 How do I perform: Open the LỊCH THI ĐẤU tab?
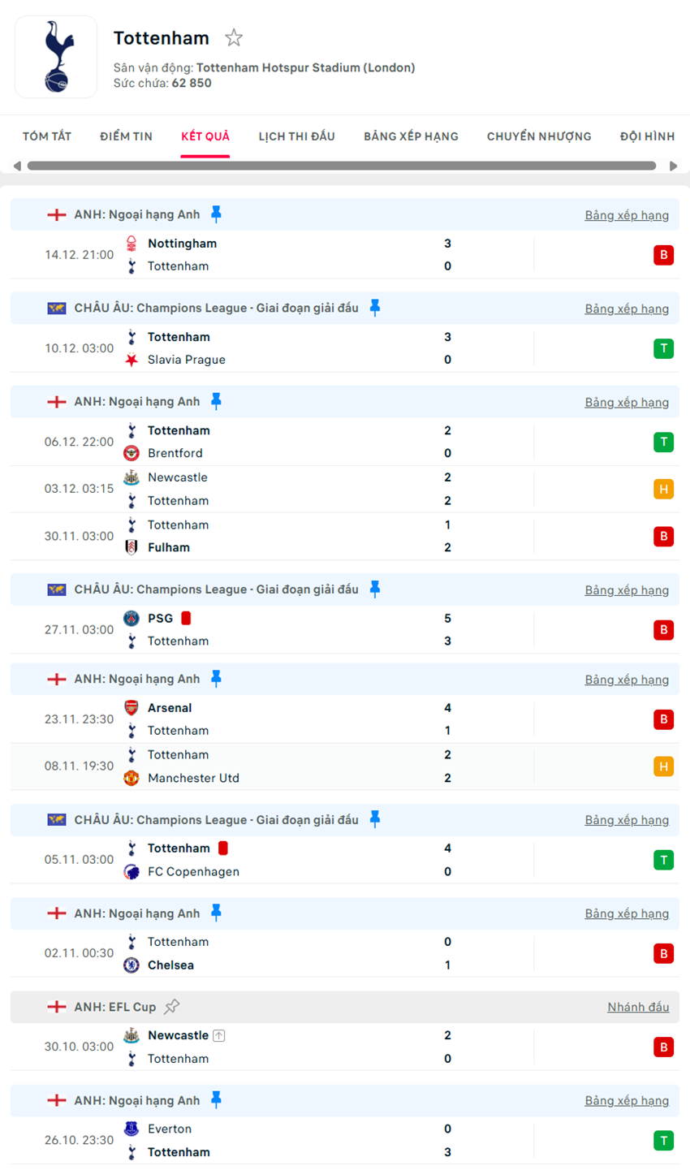(x=296, y=136)
